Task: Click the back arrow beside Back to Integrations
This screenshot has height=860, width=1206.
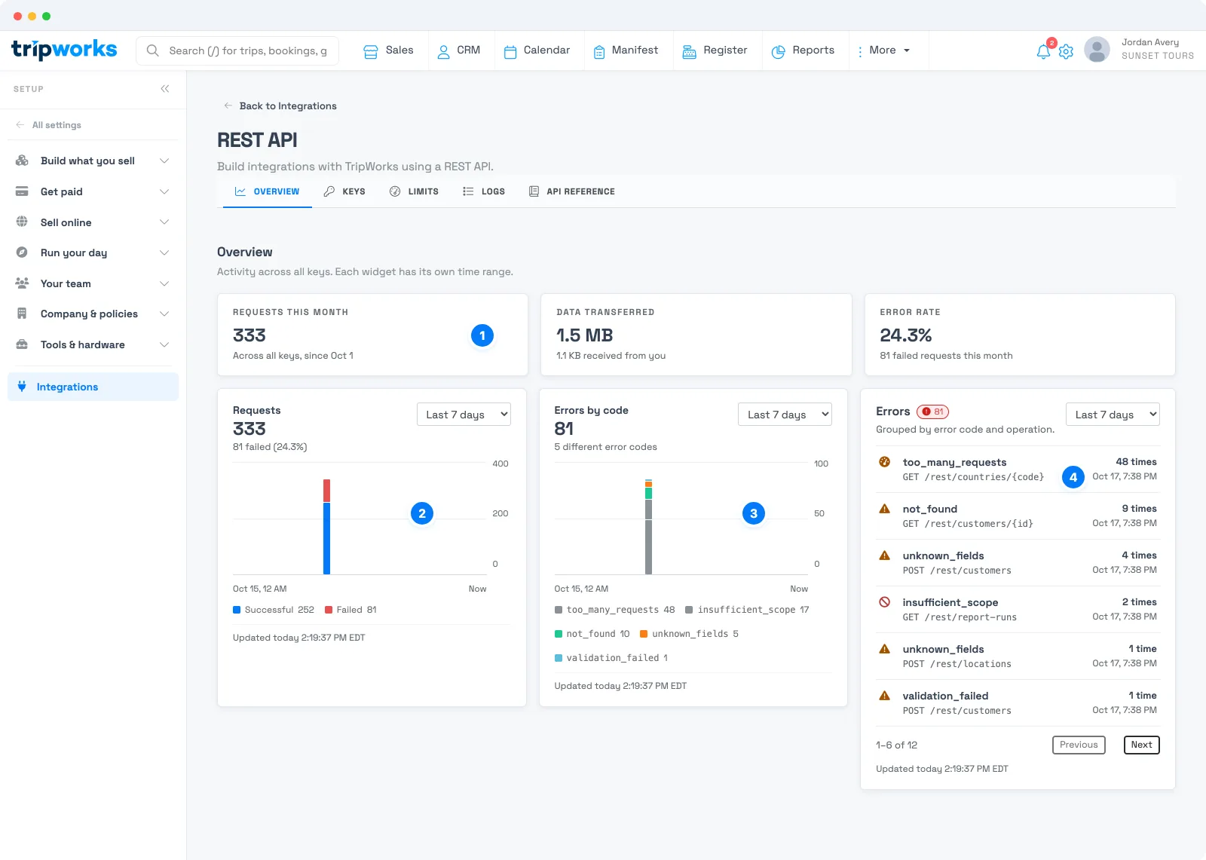Action: [228, 106]
